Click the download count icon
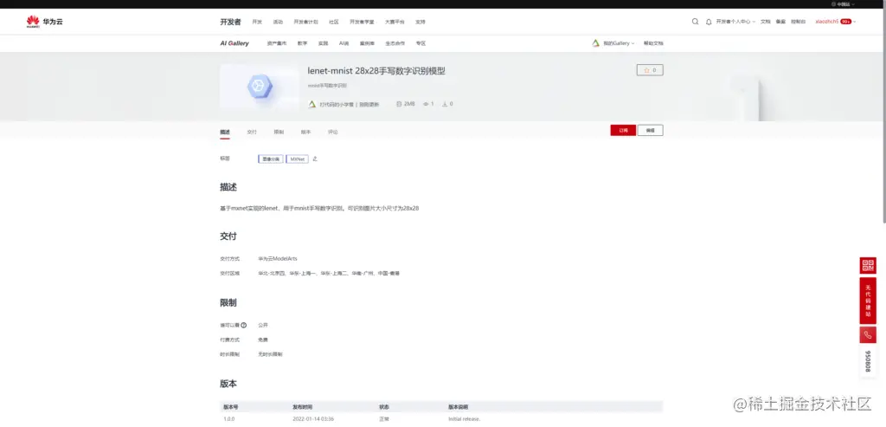 (445, 104)
